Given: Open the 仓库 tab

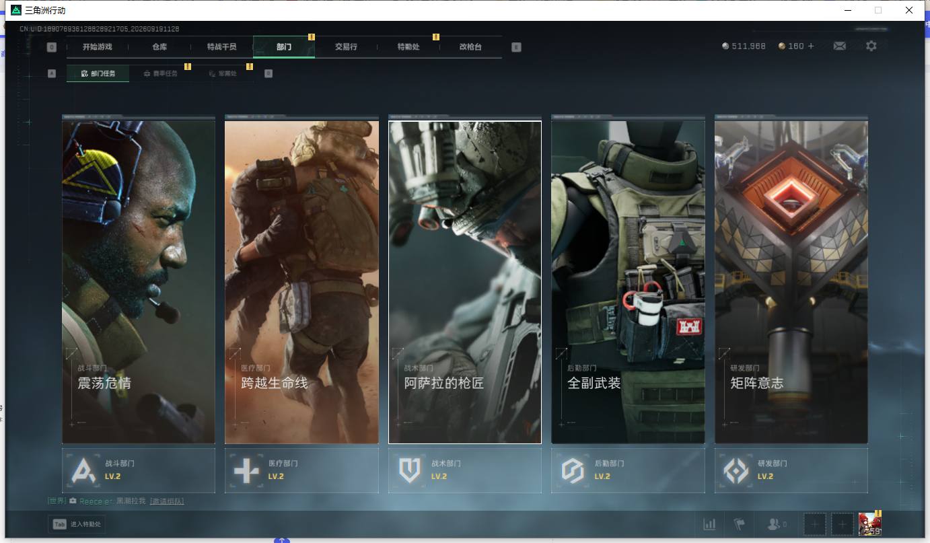Looking at the screenshot, I should click(159, 47).
